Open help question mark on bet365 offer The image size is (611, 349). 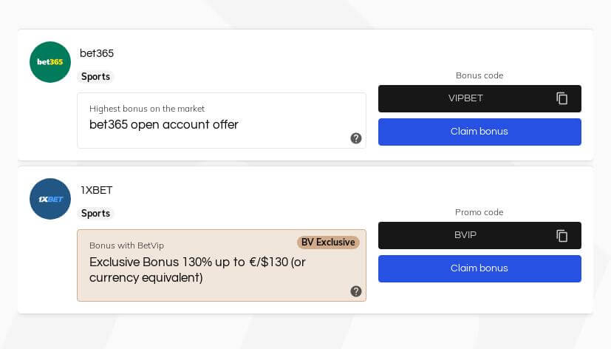coord(356,138)
